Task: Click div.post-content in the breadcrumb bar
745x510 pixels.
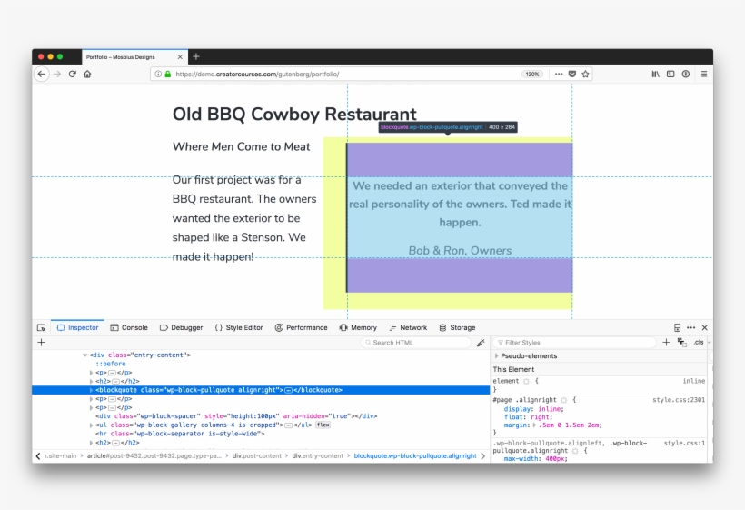Action: tap(258, 455)
